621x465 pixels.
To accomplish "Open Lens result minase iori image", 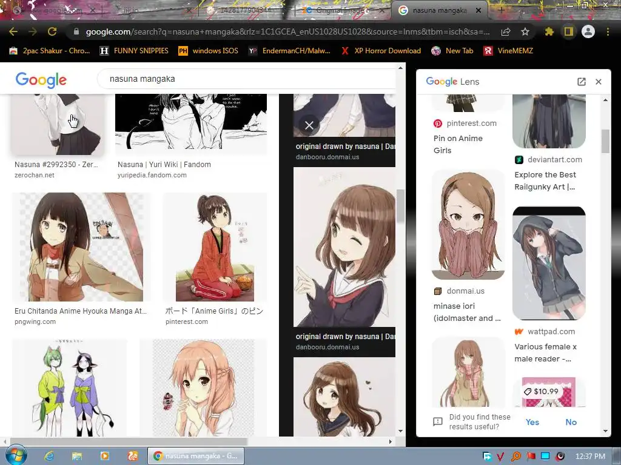I will point(468,225).
